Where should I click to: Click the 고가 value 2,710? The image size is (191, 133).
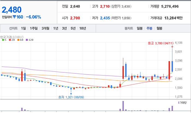(x=105, y=7)
